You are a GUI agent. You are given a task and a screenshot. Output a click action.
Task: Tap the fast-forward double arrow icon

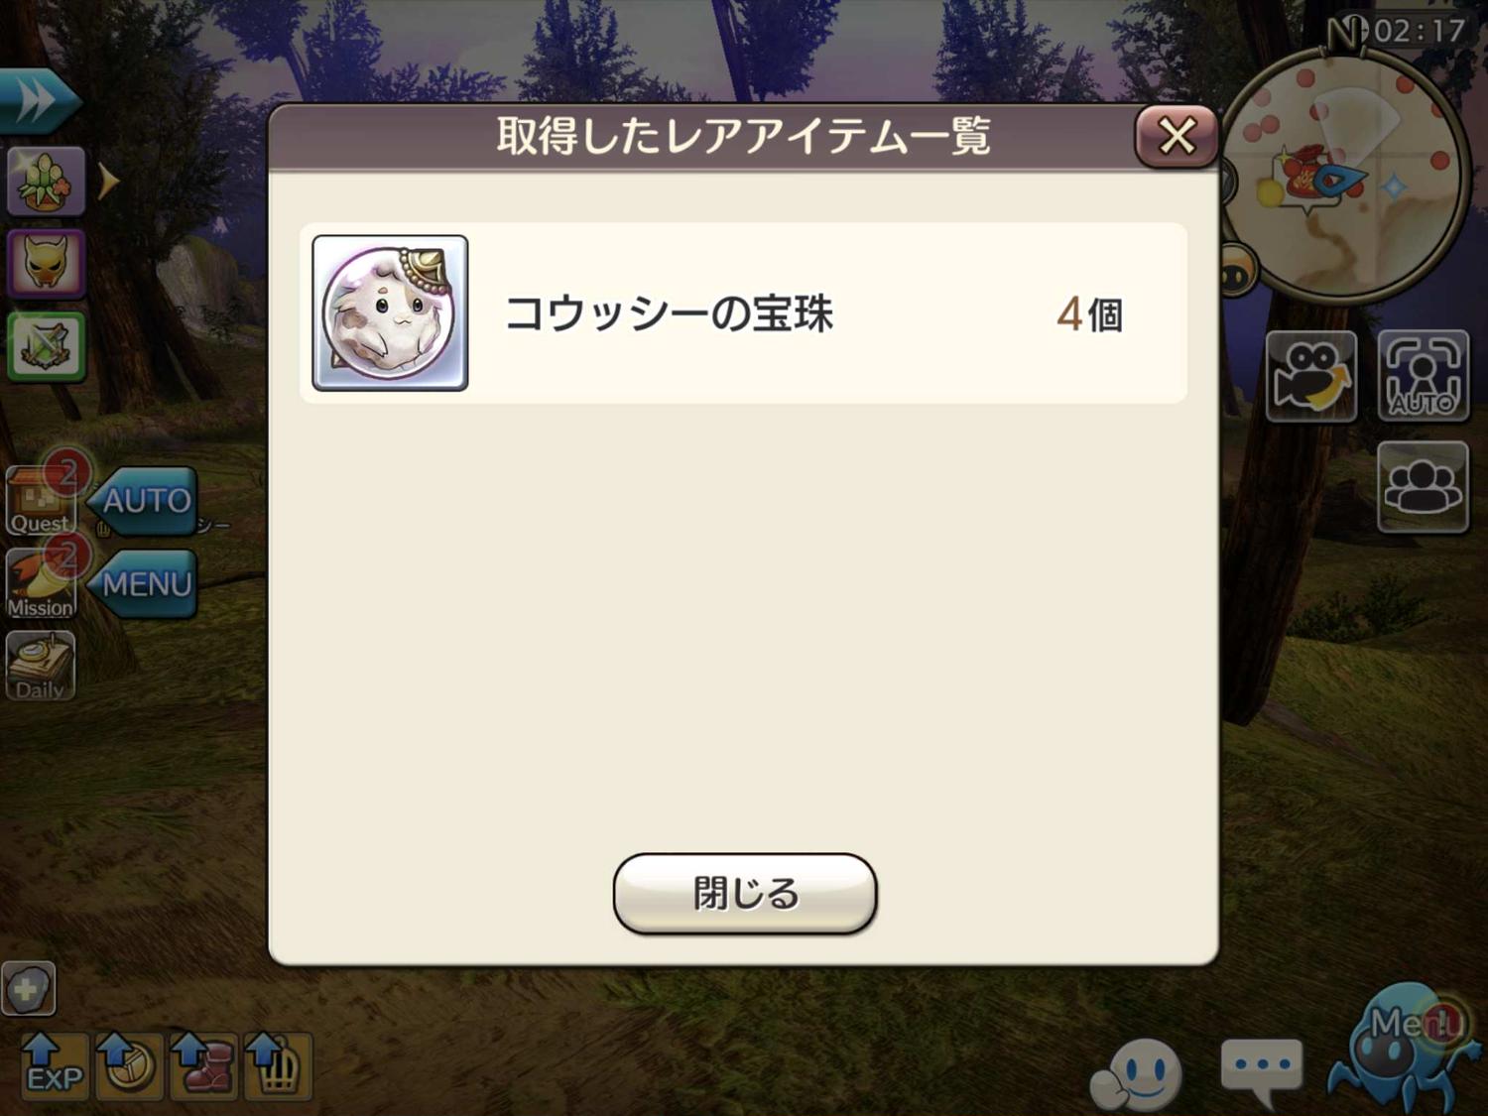[38, 101]
